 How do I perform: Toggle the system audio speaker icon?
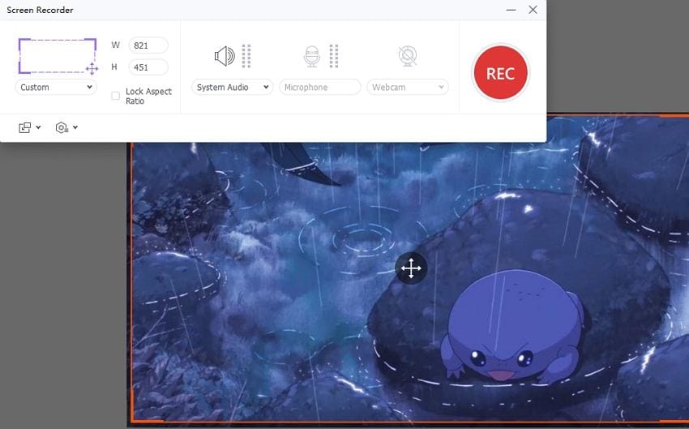tap(225, 56)
